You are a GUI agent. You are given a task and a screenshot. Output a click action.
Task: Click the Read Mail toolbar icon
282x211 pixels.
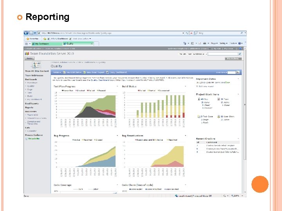pyautogui.click(x=200, y=43)
